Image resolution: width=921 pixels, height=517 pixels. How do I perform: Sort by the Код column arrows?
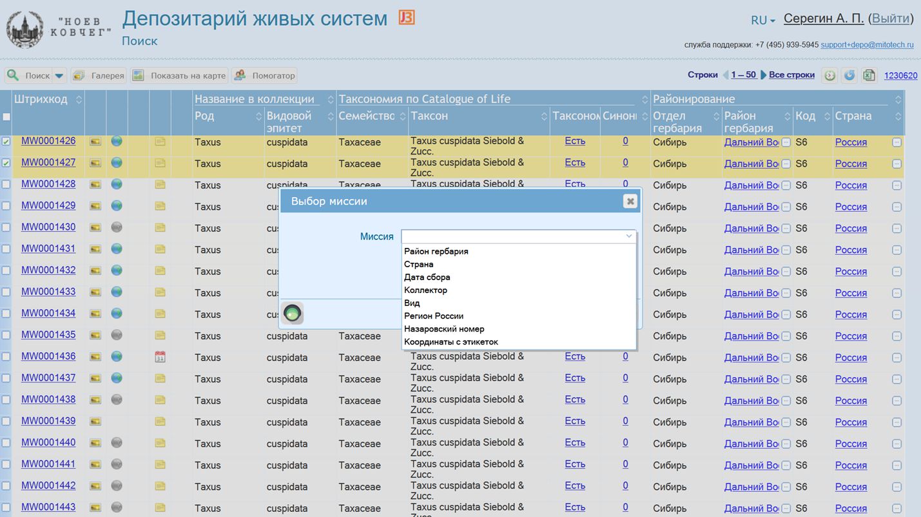(827, 117)
